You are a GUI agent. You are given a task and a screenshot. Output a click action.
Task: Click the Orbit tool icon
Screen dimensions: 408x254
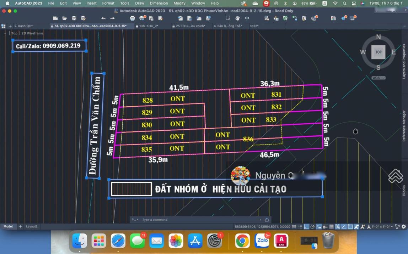pyautogui.click(x=247, y=18)
